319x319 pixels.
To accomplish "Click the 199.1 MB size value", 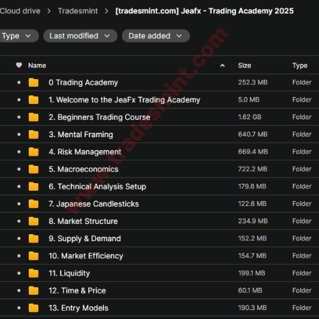I will click(251, 273).
